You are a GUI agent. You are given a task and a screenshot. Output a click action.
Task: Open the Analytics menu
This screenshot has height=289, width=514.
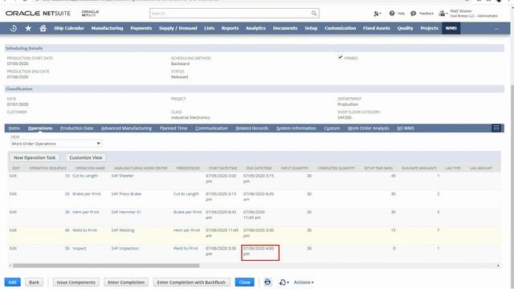[x=255, y=28]
